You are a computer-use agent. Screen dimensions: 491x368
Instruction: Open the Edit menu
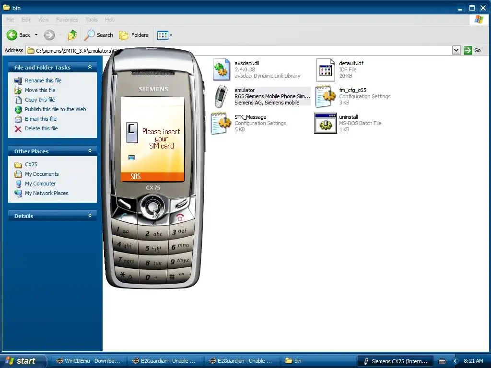coord(26,19)
